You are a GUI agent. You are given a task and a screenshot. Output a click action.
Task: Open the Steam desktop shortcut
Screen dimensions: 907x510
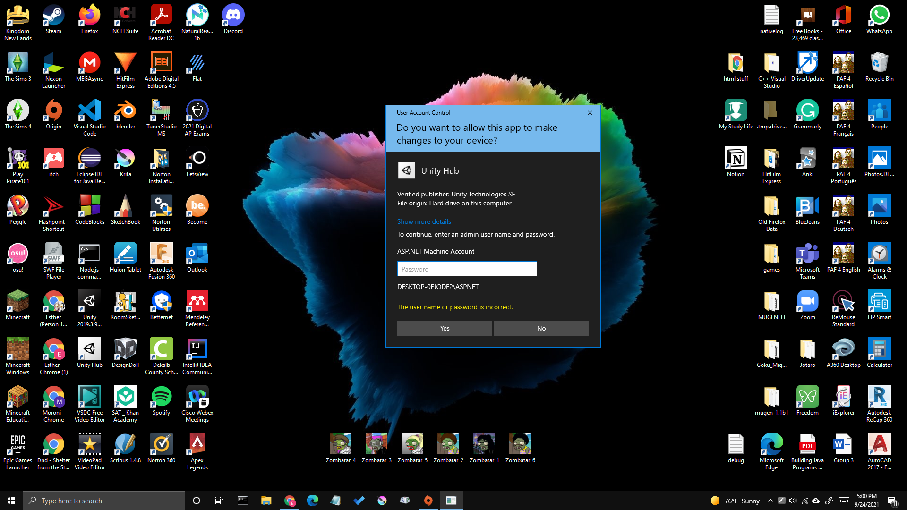[x=53, y=19]
